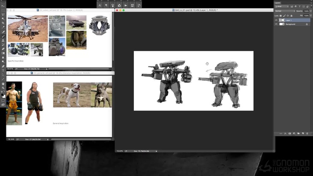Switch to the Layers panel tab
Screen dimensions: 313x176
pyautogui.click(x=279, y=3)
